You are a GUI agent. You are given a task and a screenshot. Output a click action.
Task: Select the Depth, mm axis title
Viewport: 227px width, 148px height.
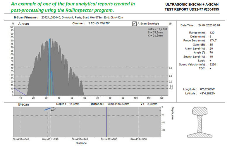pos(172,113)
